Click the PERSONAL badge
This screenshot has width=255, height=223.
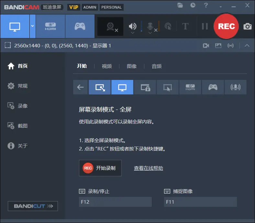click(112, 7)
